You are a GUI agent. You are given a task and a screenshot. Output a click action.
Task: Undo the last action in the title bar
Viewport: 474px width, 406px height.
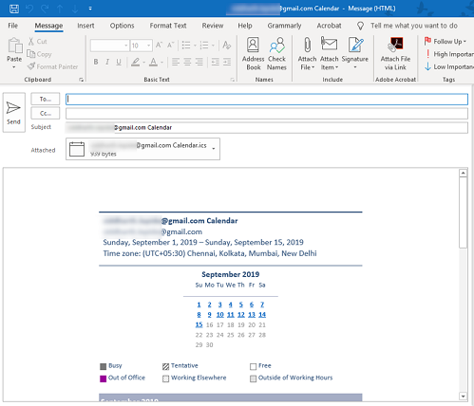click(x=29, y=9)
